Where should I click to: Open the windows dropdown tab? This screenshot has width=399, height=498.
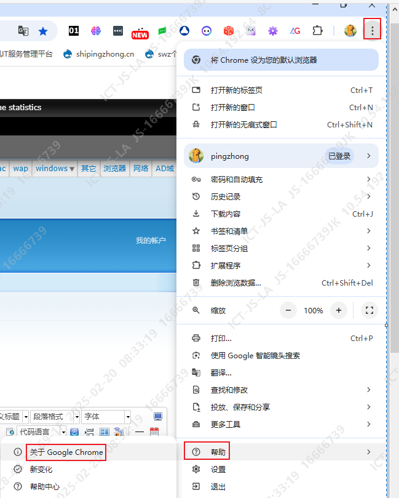point(55,168)
